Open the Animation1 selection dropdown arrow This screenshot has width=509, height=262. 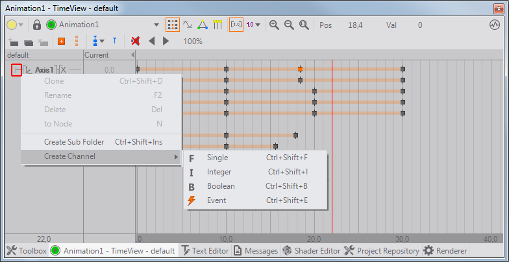click(156, 25)
